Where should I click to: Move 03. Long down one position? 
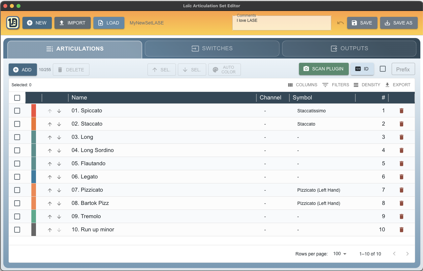point(59,137)
